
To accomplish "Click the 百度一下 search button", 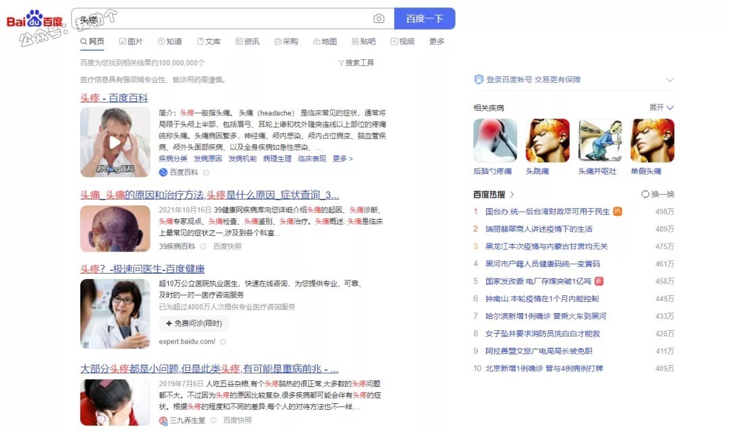I will point(425,19).
